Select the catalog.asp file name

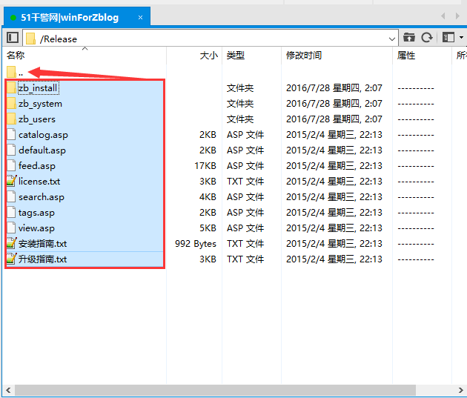(x=43, y=135)
